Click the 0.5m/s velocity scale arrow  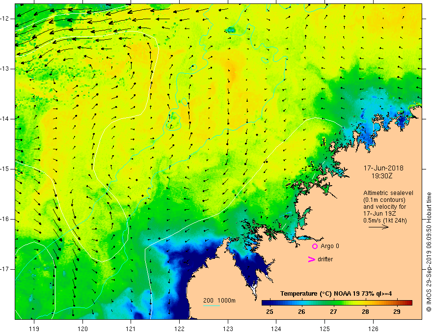378,227
